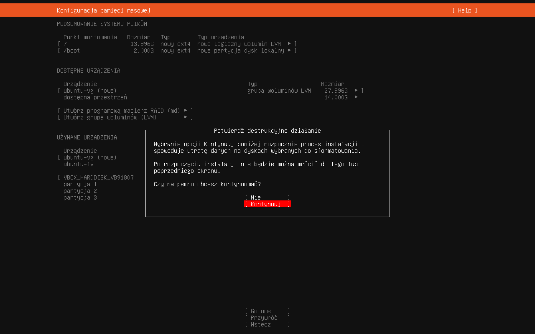Click the 13.996G size value

coord(142,44)
